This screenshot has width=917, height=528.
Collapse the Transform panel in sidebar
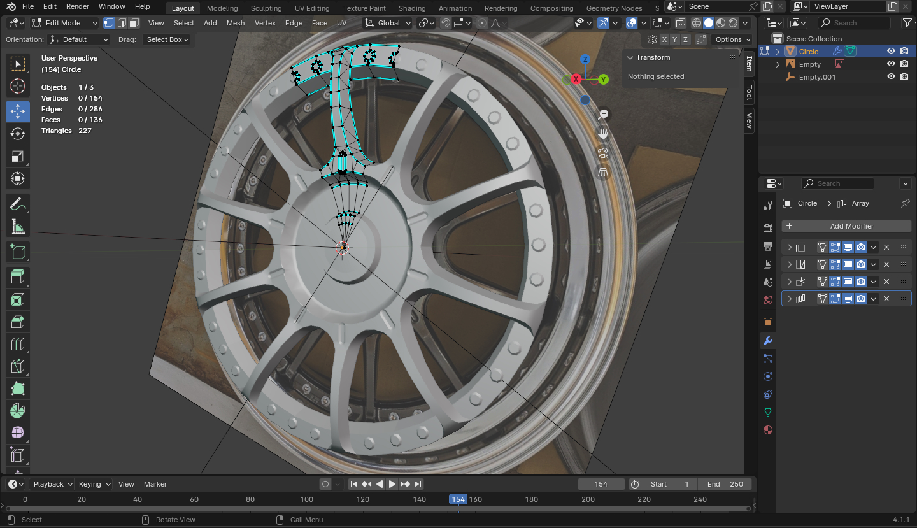(630, 57)
